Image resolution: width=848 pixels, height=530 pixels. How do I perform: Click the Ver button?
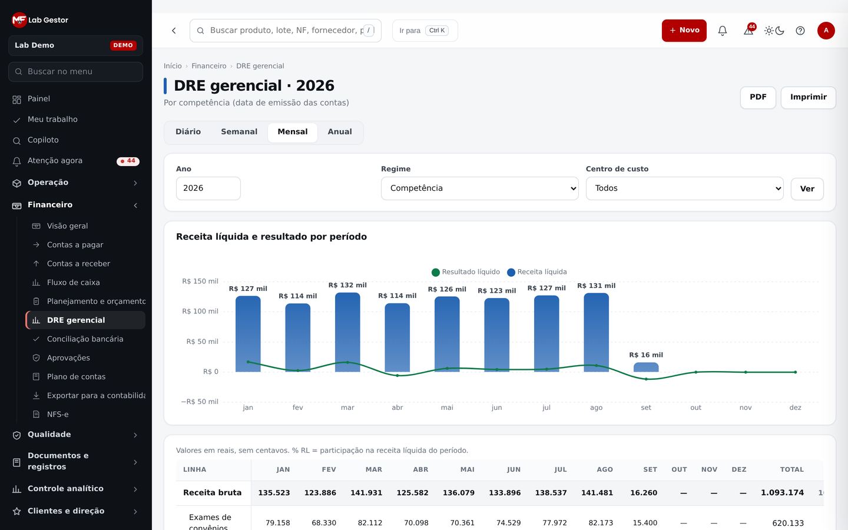(x=807, y=189)
